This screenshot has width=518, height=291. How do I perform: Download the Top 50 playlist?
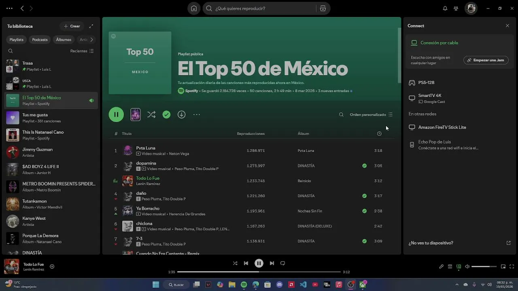[182, 115]
